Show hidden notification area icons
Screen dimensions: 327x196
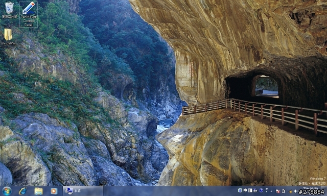tap(271, 191)
